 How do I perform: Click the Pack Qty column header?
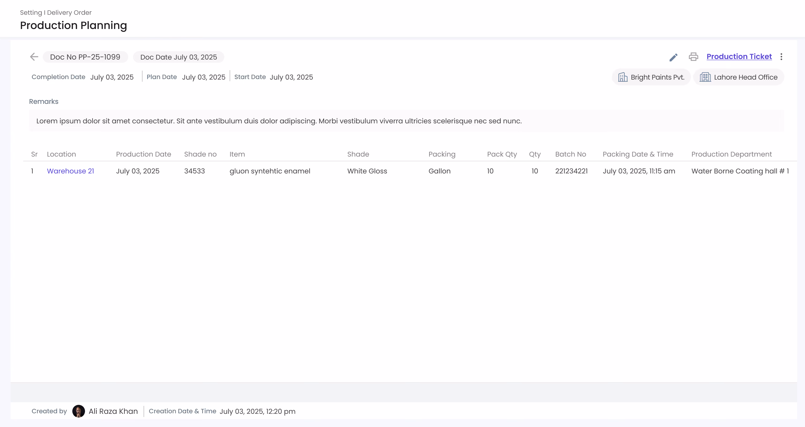pos(502,154)
